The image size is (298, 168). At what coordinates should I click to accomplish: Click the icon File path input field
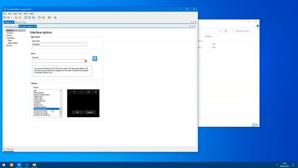pyautogui.click(x=58, y=61)
